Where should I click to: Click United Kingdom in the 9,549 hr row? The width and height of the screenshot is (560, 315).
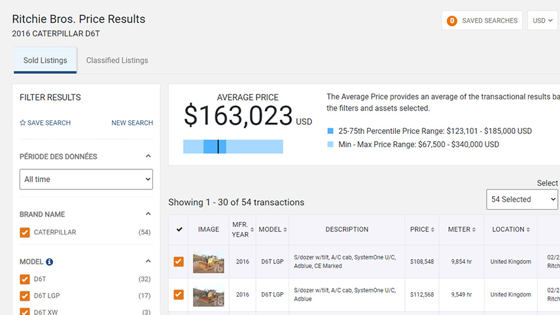pyautogui.click(x=511, y=295)
